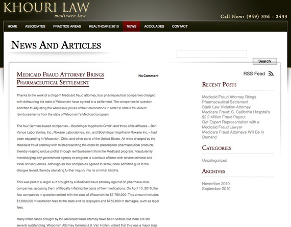Click the Search button
Screen dimensions: 291x227
[264, 61]
